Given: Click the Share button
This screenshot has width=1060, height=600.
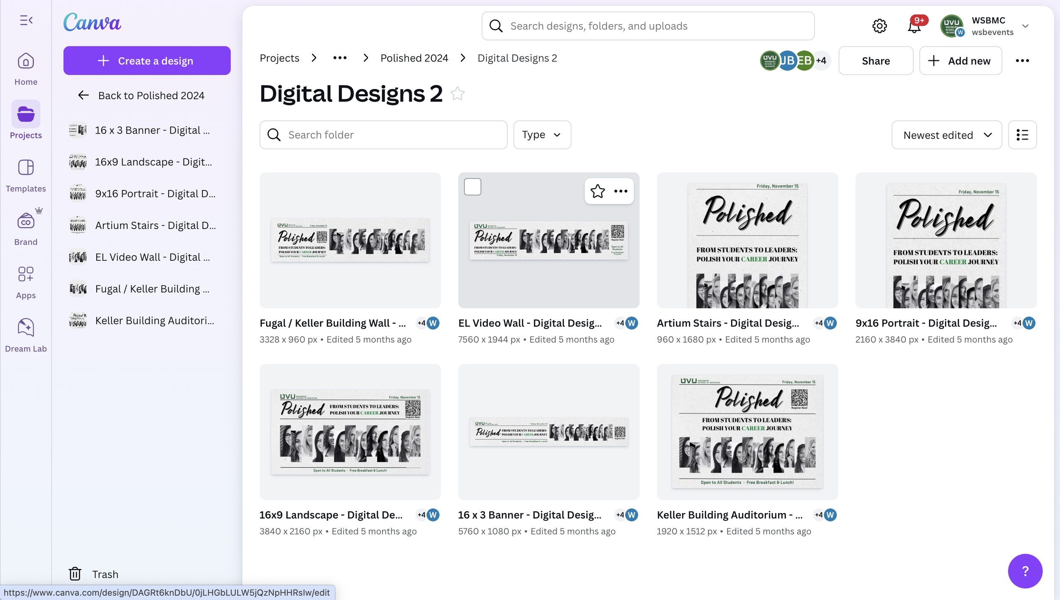Looking at the screenshot, I should coord(875,61).
